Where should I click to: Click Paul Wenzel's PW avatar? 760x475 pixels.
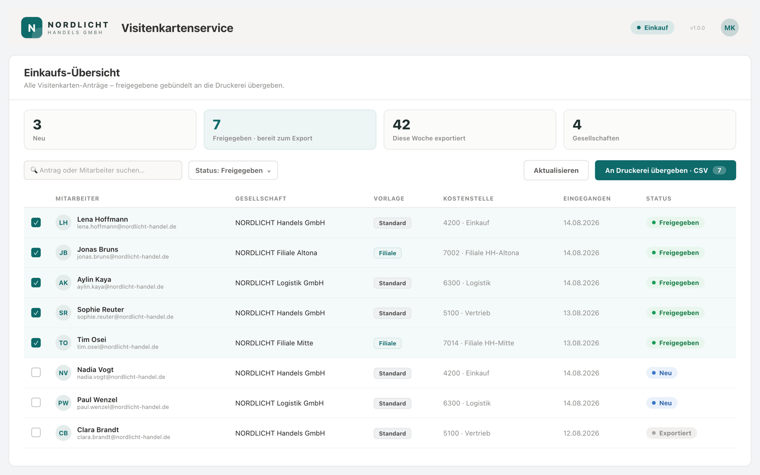63,403
